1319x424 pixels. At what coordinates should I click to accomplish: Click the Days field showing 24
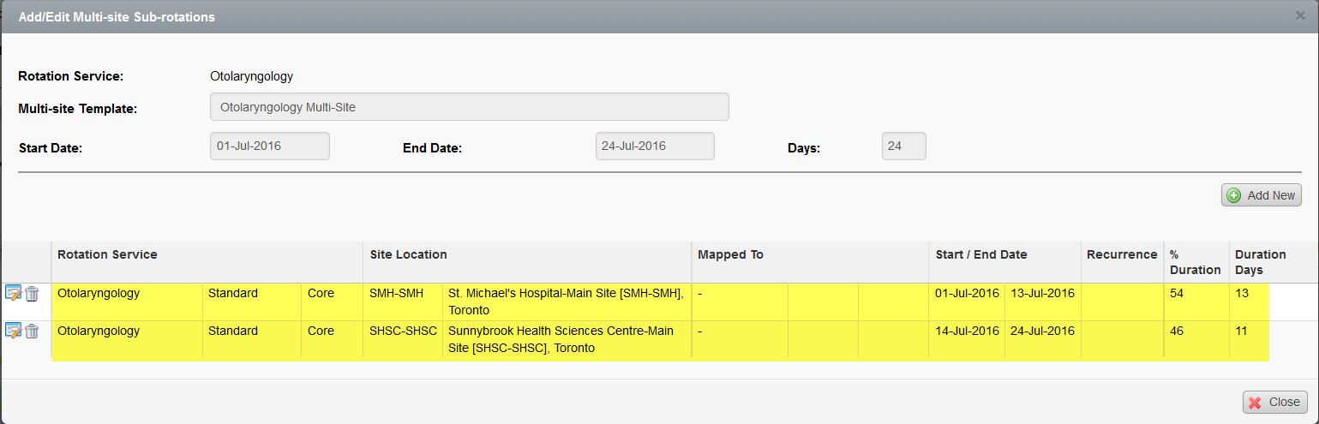pyautogui.click(x=903, y=146)
